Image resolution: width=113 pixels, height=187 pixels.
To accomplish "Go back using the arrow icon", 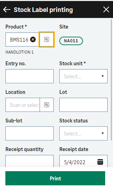I will point(7,10).
